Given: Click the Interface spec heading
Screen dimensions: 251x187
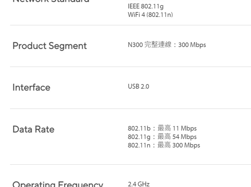Looking at the screenshot, I should [31, 87].
